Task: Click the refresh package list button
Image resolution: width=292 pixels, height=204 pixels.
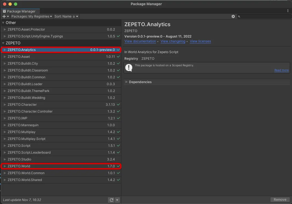Action: (x=111, y=200)
